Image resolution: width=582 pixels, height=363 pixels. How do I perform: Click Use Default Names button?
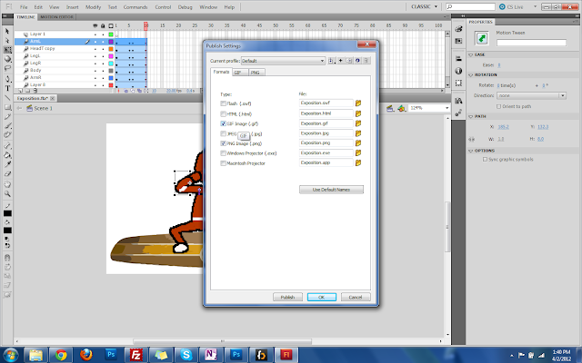(x=331, y=190)
